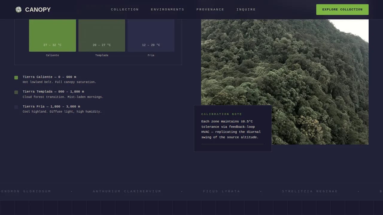The width and height of the screenshot is (383, 215).
Task: Click the Tierra Caliente legend square
Action: pos(16,78)
